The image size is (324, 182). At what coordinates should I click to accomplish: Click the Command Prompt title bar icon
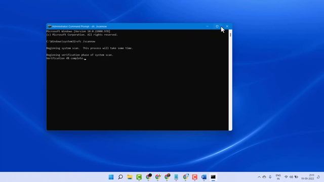point(50,26)
